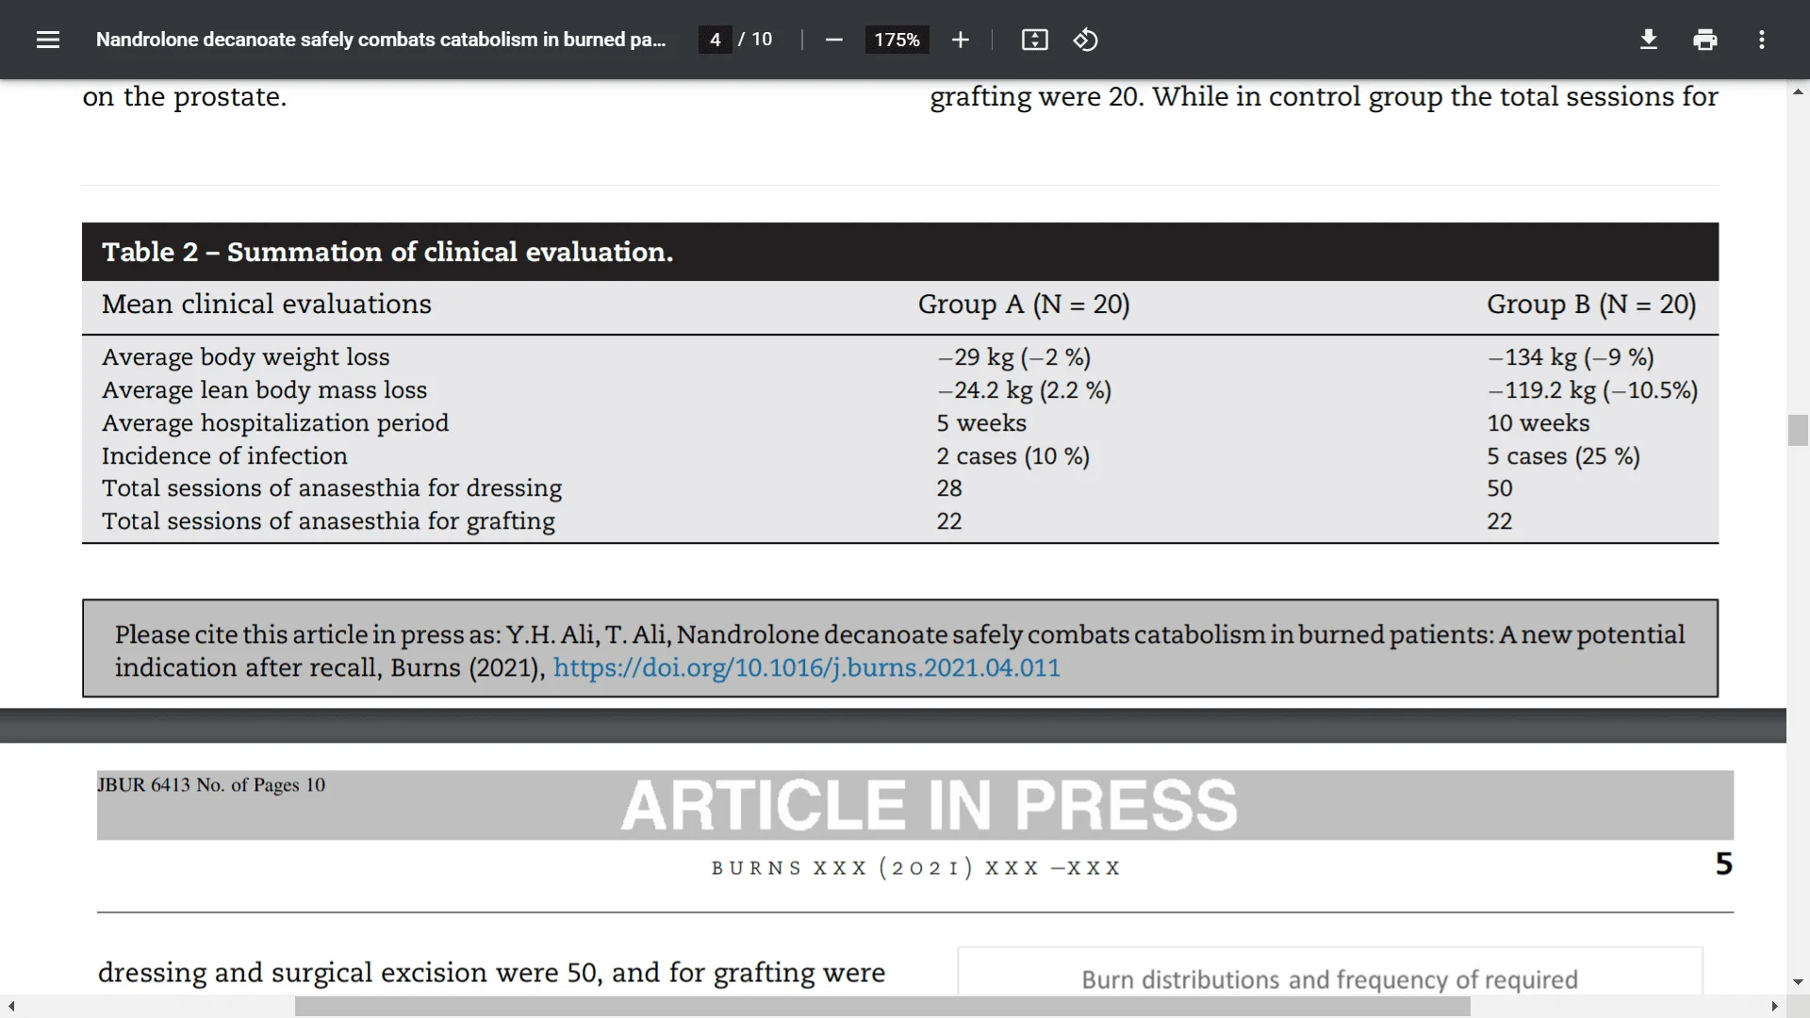Viewport: 1810px width, 1018px height.
Task: Click 'Burn distributions and frequency of required' caption
Action: (1329, 980)
